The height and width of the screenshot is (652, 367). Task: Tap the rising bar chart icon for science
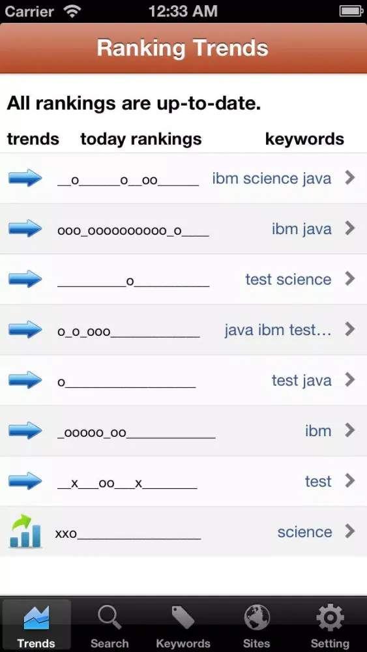[25, 531]
